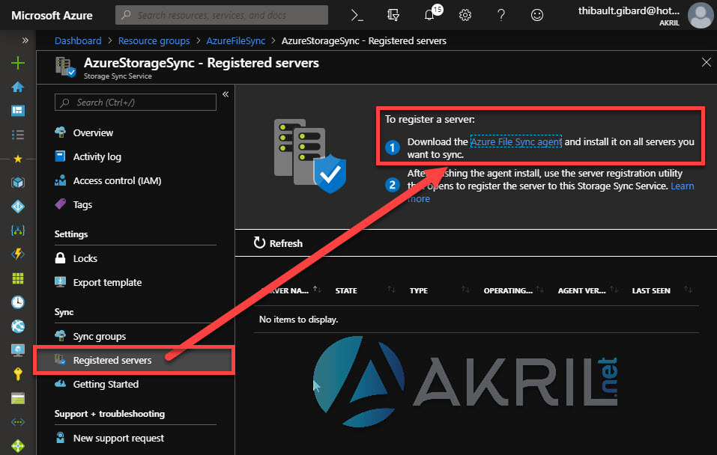Open the clock icon in sidebar
The width and height of the screenshot is (717, 455).
(18, 302)
